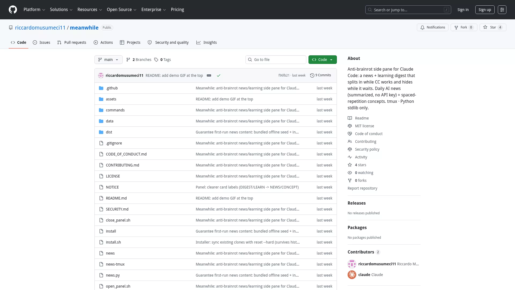515x290 pixels.
Task: Expand the Open Source menu
Action: point(122,10)
